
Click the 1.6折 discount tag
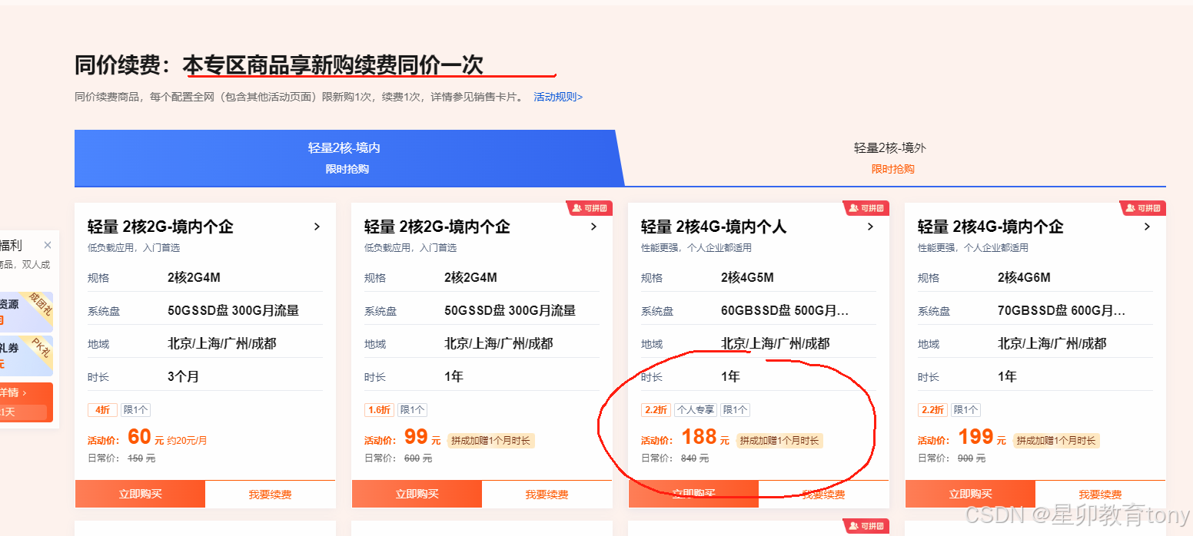(380, 410)
